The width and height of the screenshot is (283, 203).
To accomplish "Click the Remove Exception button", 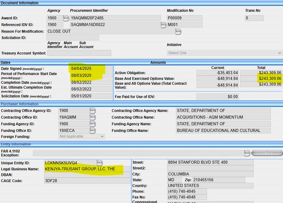I will click(267, 153).
